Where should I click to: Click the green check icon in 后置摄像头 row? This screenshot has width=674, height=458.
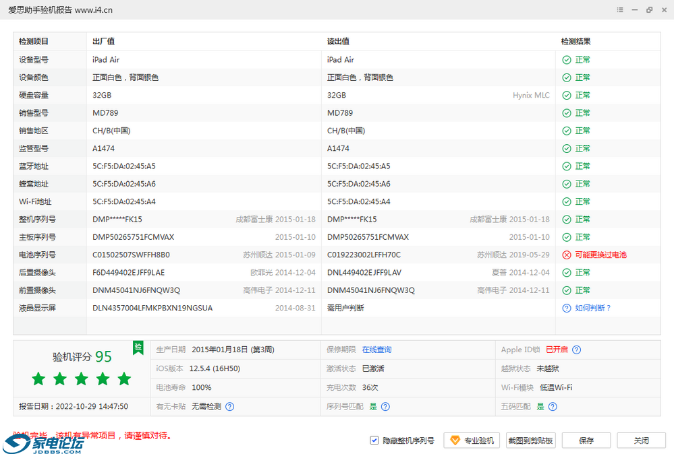click(567, 273)
